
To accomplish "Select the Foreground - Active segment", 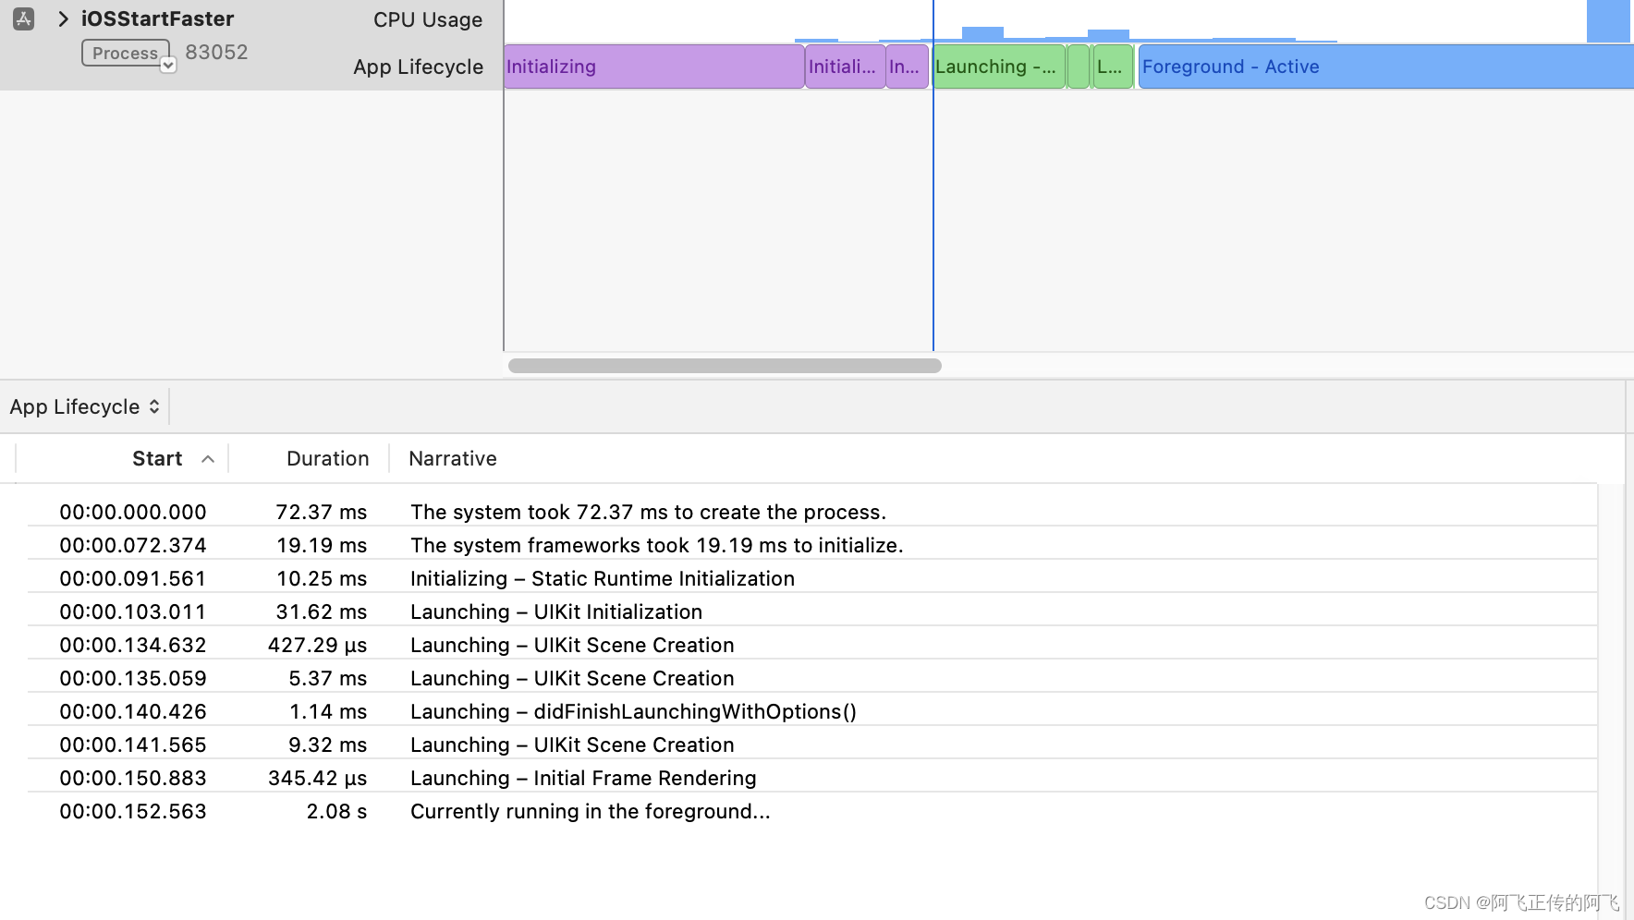I will coord(1385,67).
